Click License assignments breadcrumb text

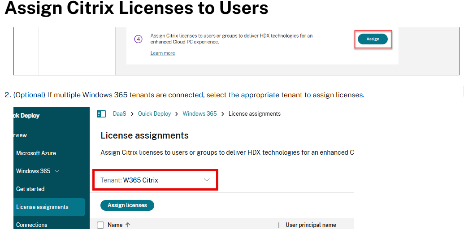[255, 114]
